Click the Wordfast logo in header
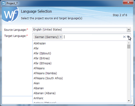This screenshot has width=135, height=106. click(10, 15)
